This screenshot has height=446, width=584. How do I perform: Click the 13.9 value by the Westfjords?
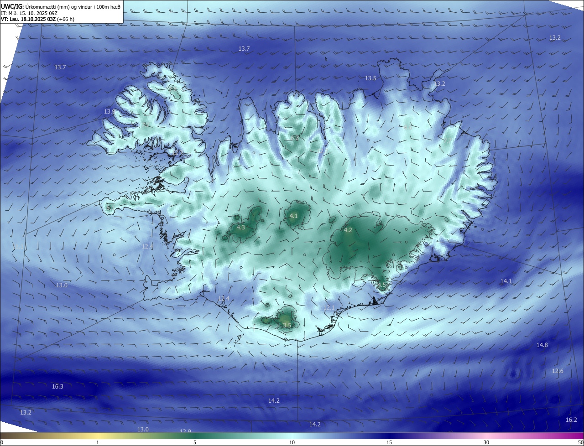pos(109,112)
